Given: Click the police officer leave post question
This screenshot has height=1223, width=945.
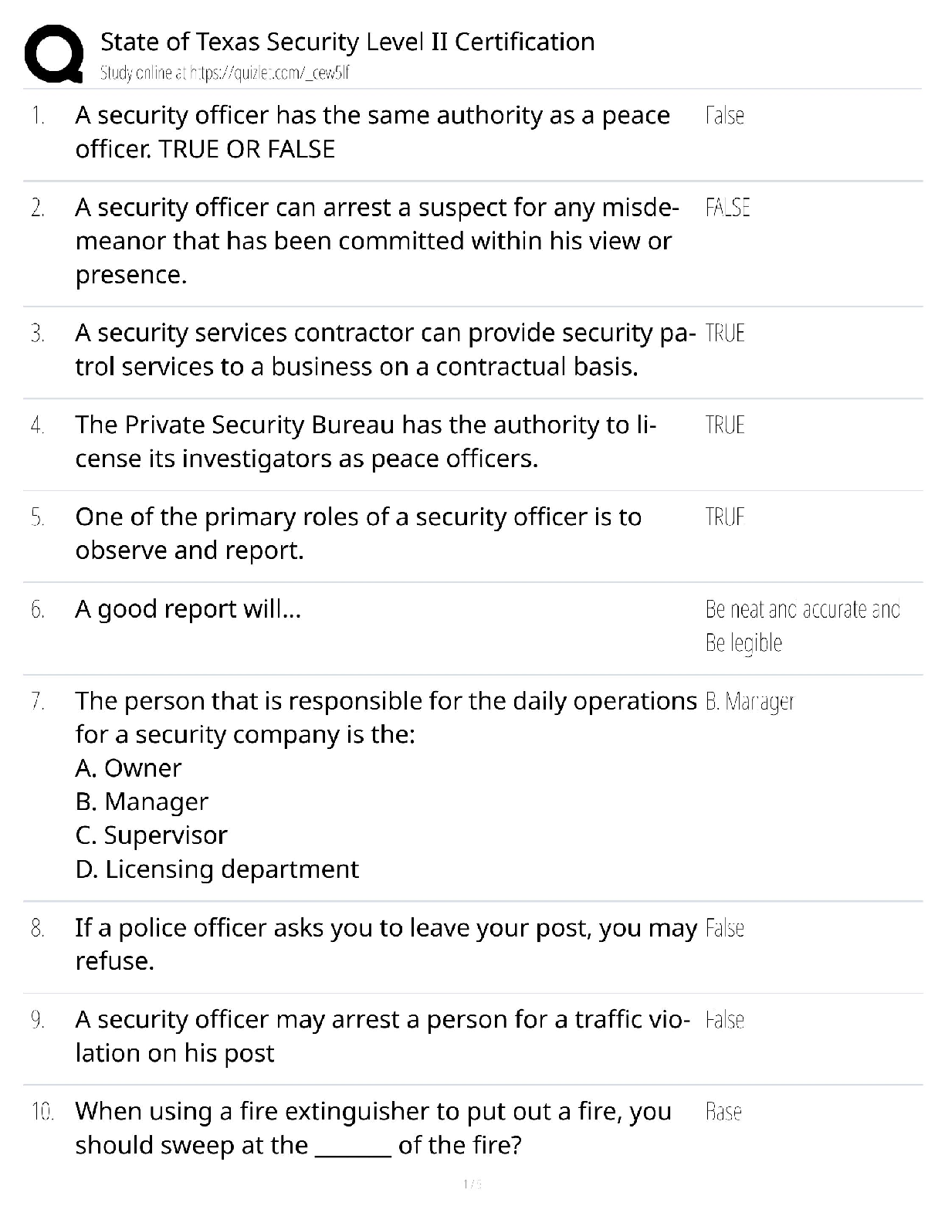Looking at the screenshot, I should tap(385, 944).
